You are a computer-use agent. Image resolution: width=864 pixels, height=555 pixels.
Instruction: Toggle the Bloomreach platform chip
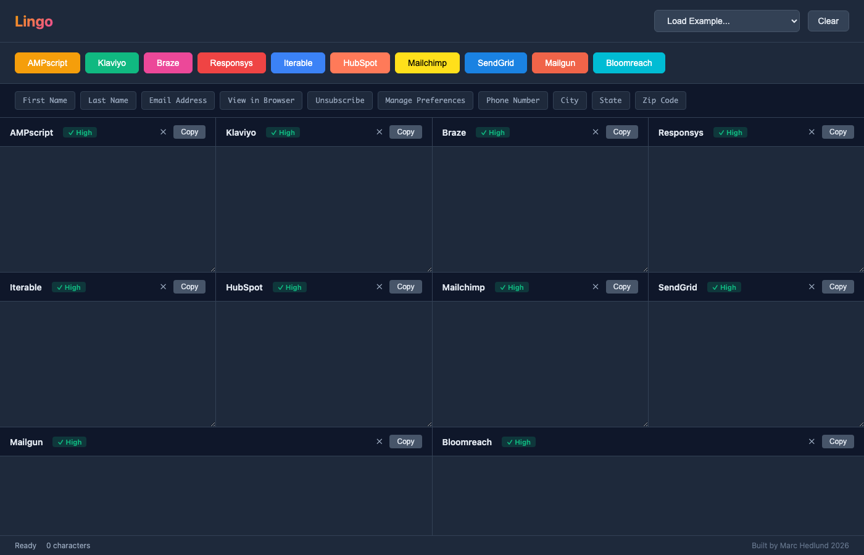click(629, 63)
